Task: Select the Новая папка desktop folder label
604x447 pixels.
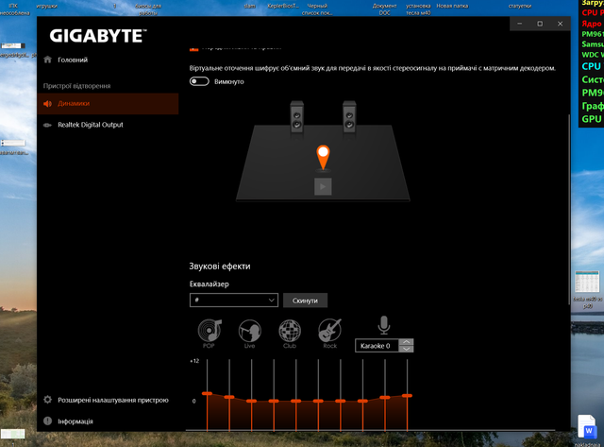Action: click(452, 6)
